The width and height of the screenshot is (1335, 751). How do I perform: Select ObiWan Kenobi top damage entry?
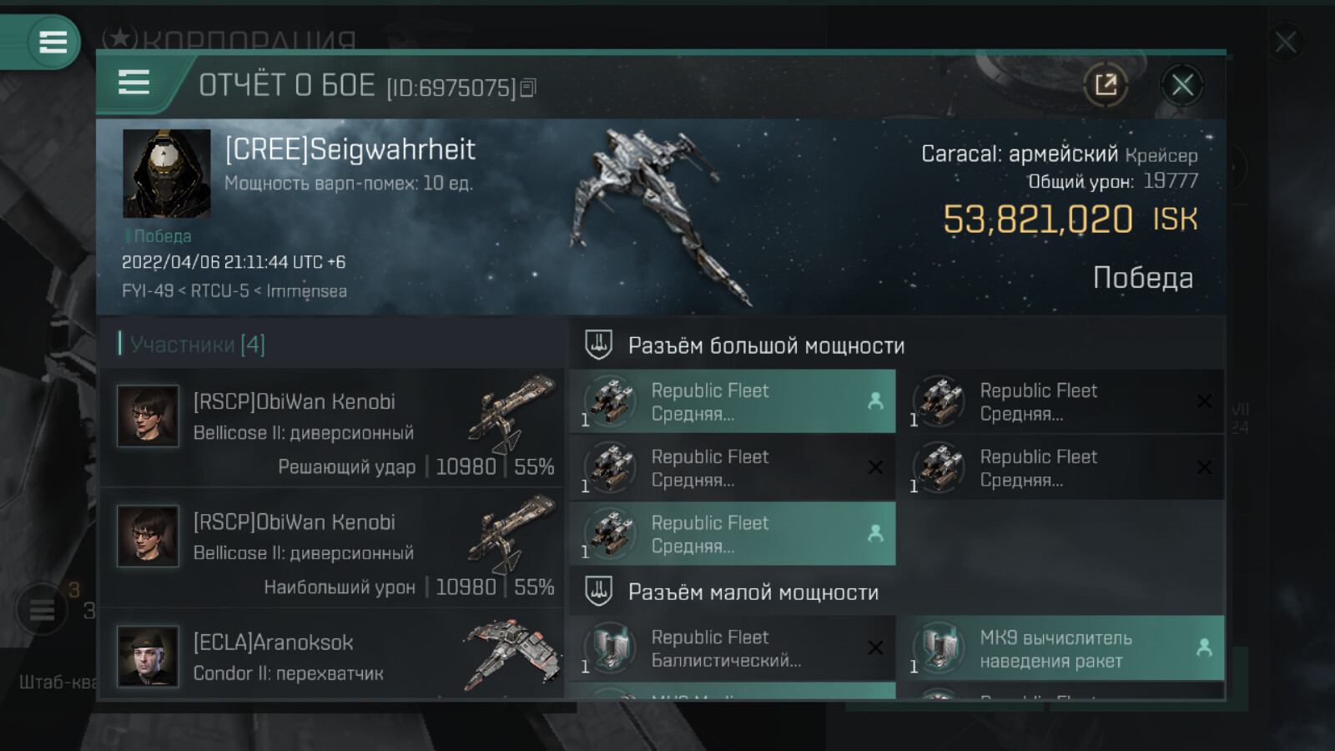332,549
